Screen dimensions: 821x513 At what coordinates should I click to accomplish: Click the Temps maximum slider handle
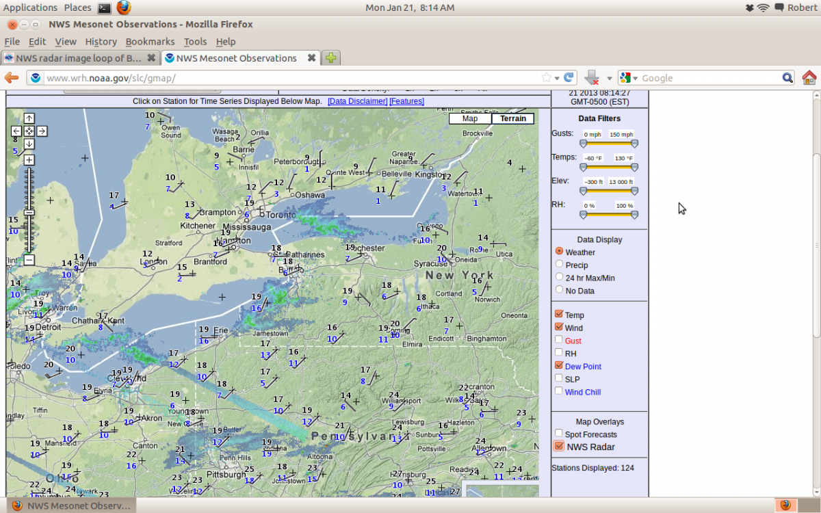634,167
